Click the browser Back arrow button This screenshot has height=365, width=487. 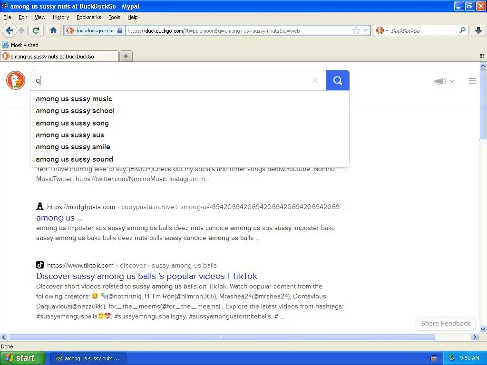coord(9,30)
